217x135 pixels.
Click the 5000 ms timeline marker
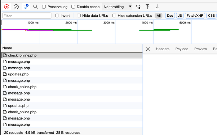185,23
